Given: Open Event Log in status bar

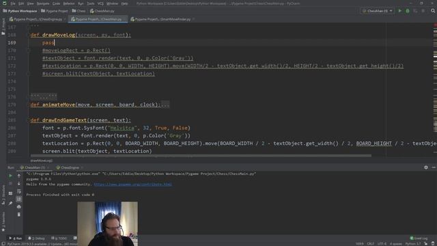Looking at the screenshot, I should click(419, 238).
